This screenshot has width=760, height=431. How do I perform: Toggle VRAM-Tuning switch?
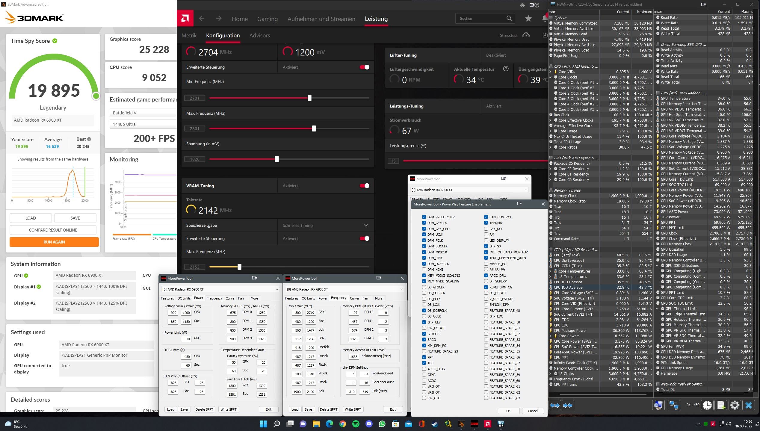[365, 186]
